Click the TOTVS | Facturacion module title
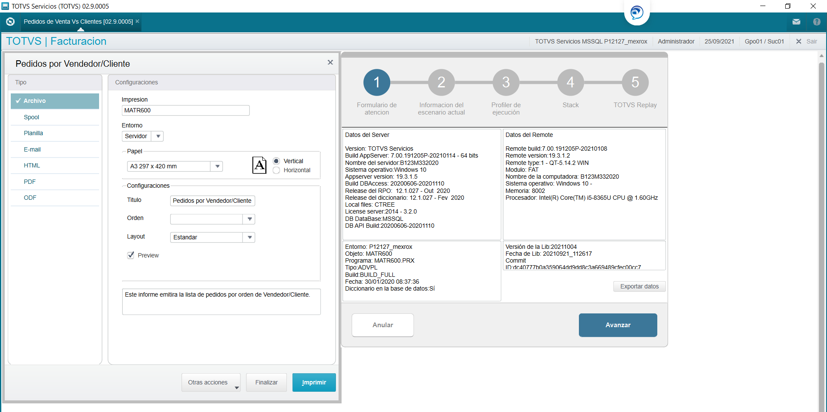827x412 pixels. pyautogui.click(x=56, y=41)
